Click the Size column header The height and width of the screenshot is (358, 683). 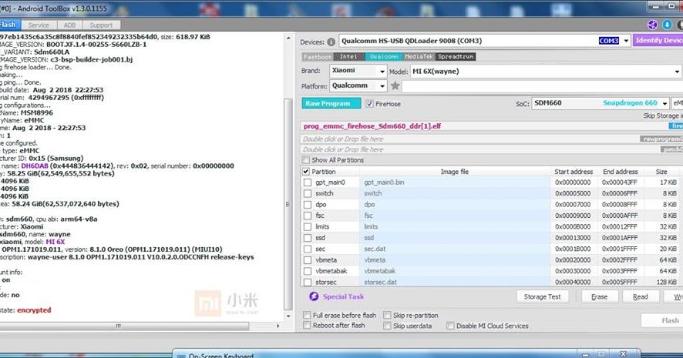(661, 172)
